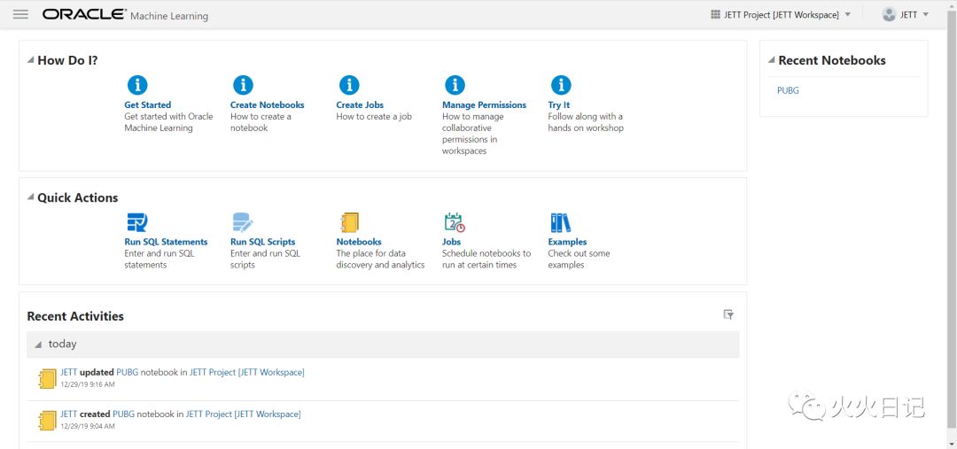Collapse the today activities group

pos(38,344)
